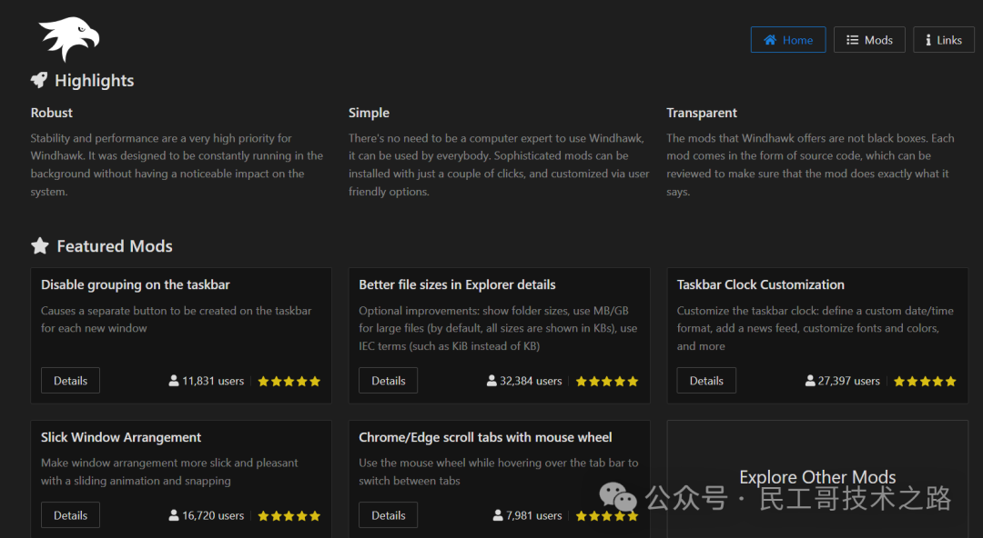Viewport: 983px width, 538px height.
Task: Open the Links tab
Action: pos(943,40)
